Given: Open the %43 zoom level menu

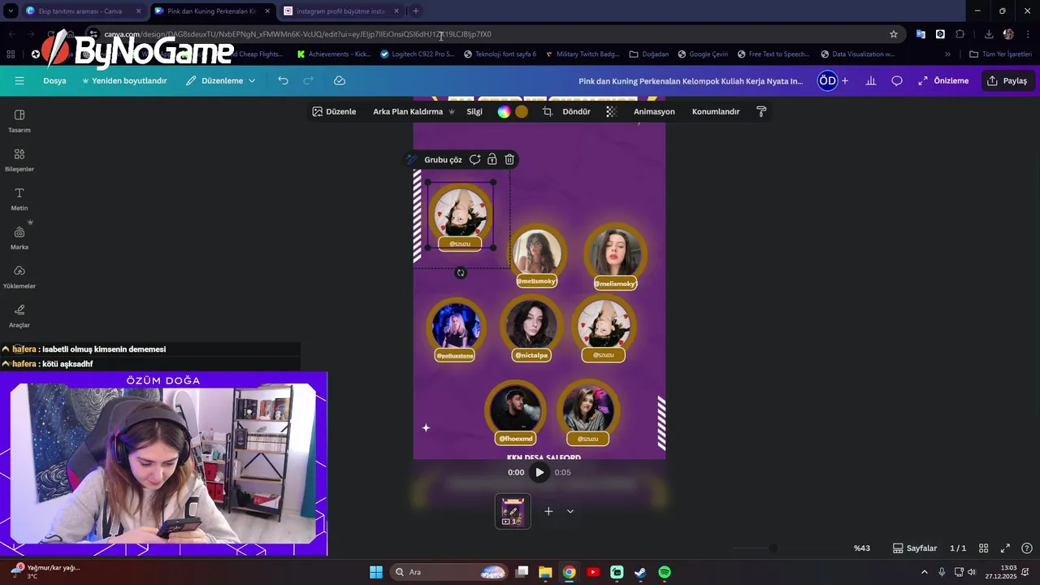Looking at the screenshot, I should coord(862,548).
